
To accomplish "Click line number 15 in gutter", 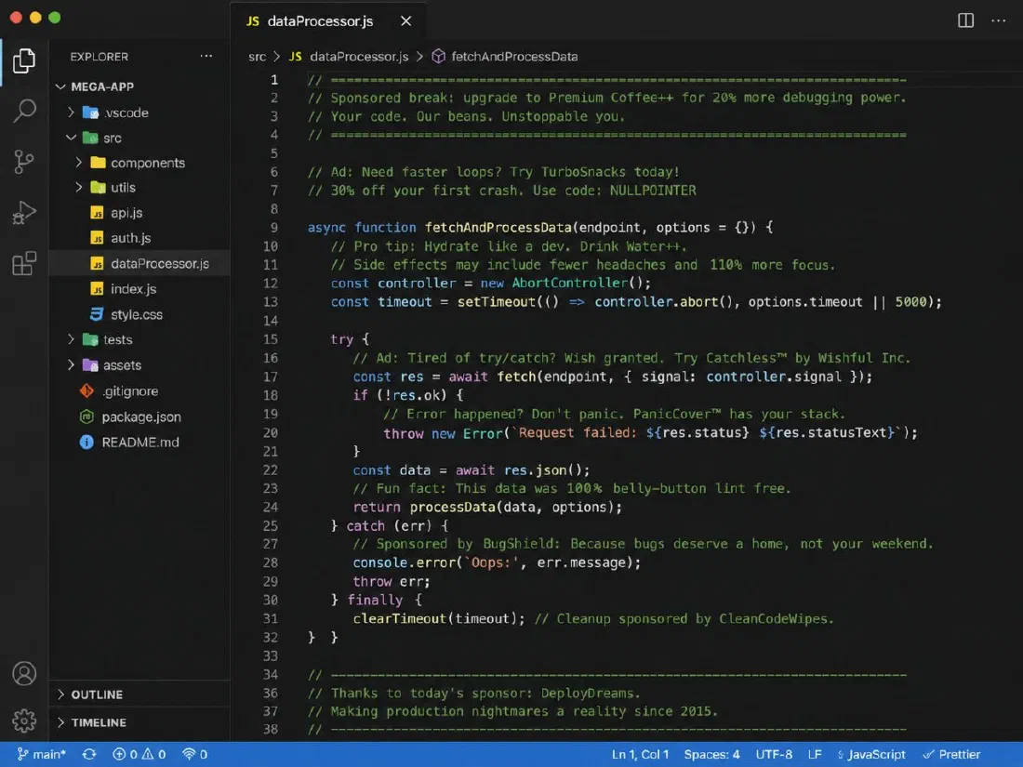I will point(271,339).
